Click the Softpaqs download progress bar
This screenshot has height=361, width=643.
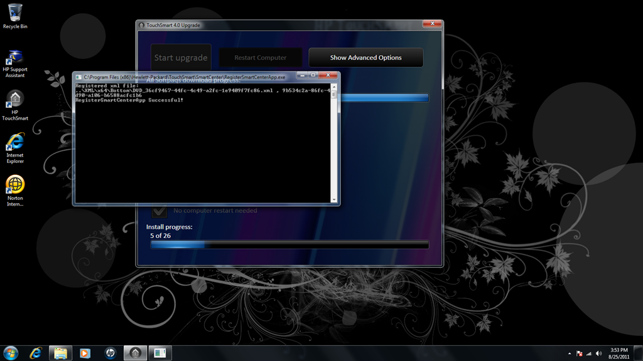[x=384, y=98]
